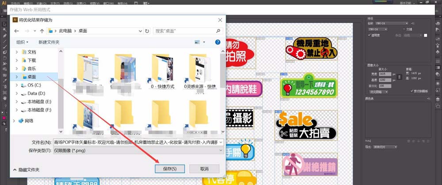
Task: Click the 搜索"桌面" search field
Action: (188, 31)
